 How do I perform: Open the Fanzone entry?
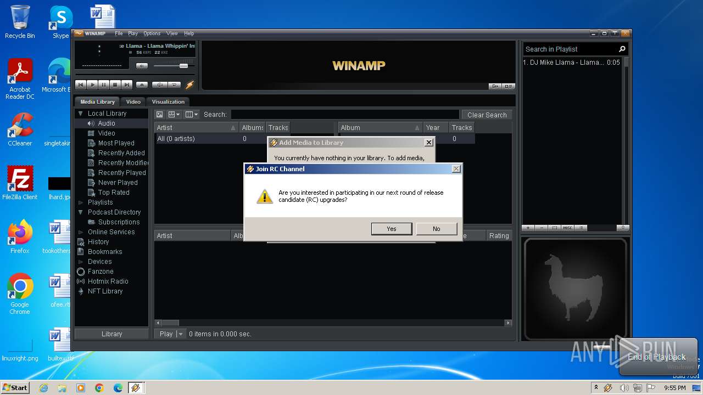(101, 272)
